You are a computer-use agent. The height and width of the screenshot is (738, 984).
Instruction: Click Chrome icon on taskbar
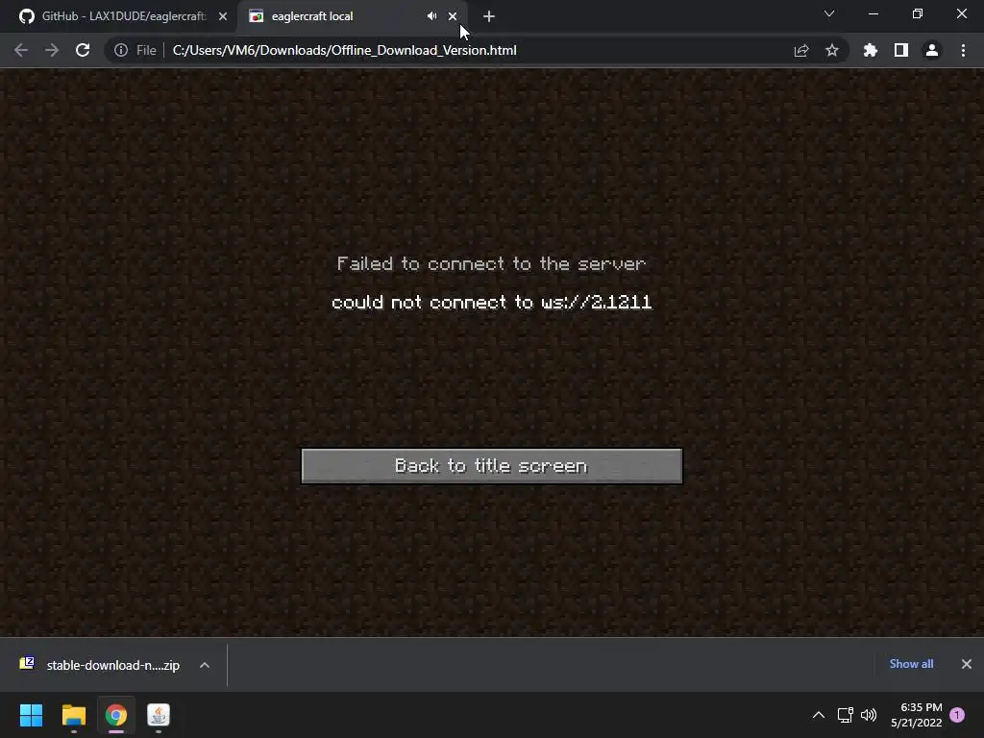pyautogui.click(x=116, y=715)
